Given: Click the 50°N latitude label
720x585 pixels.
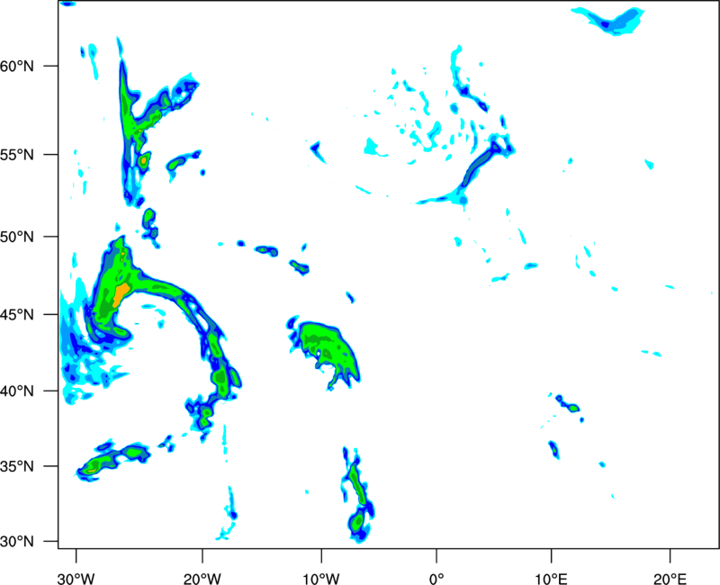Looking at the screenshot, I should point(17,237).
